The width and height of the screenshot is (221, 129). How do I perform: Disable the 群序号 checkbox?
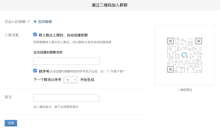35,71
